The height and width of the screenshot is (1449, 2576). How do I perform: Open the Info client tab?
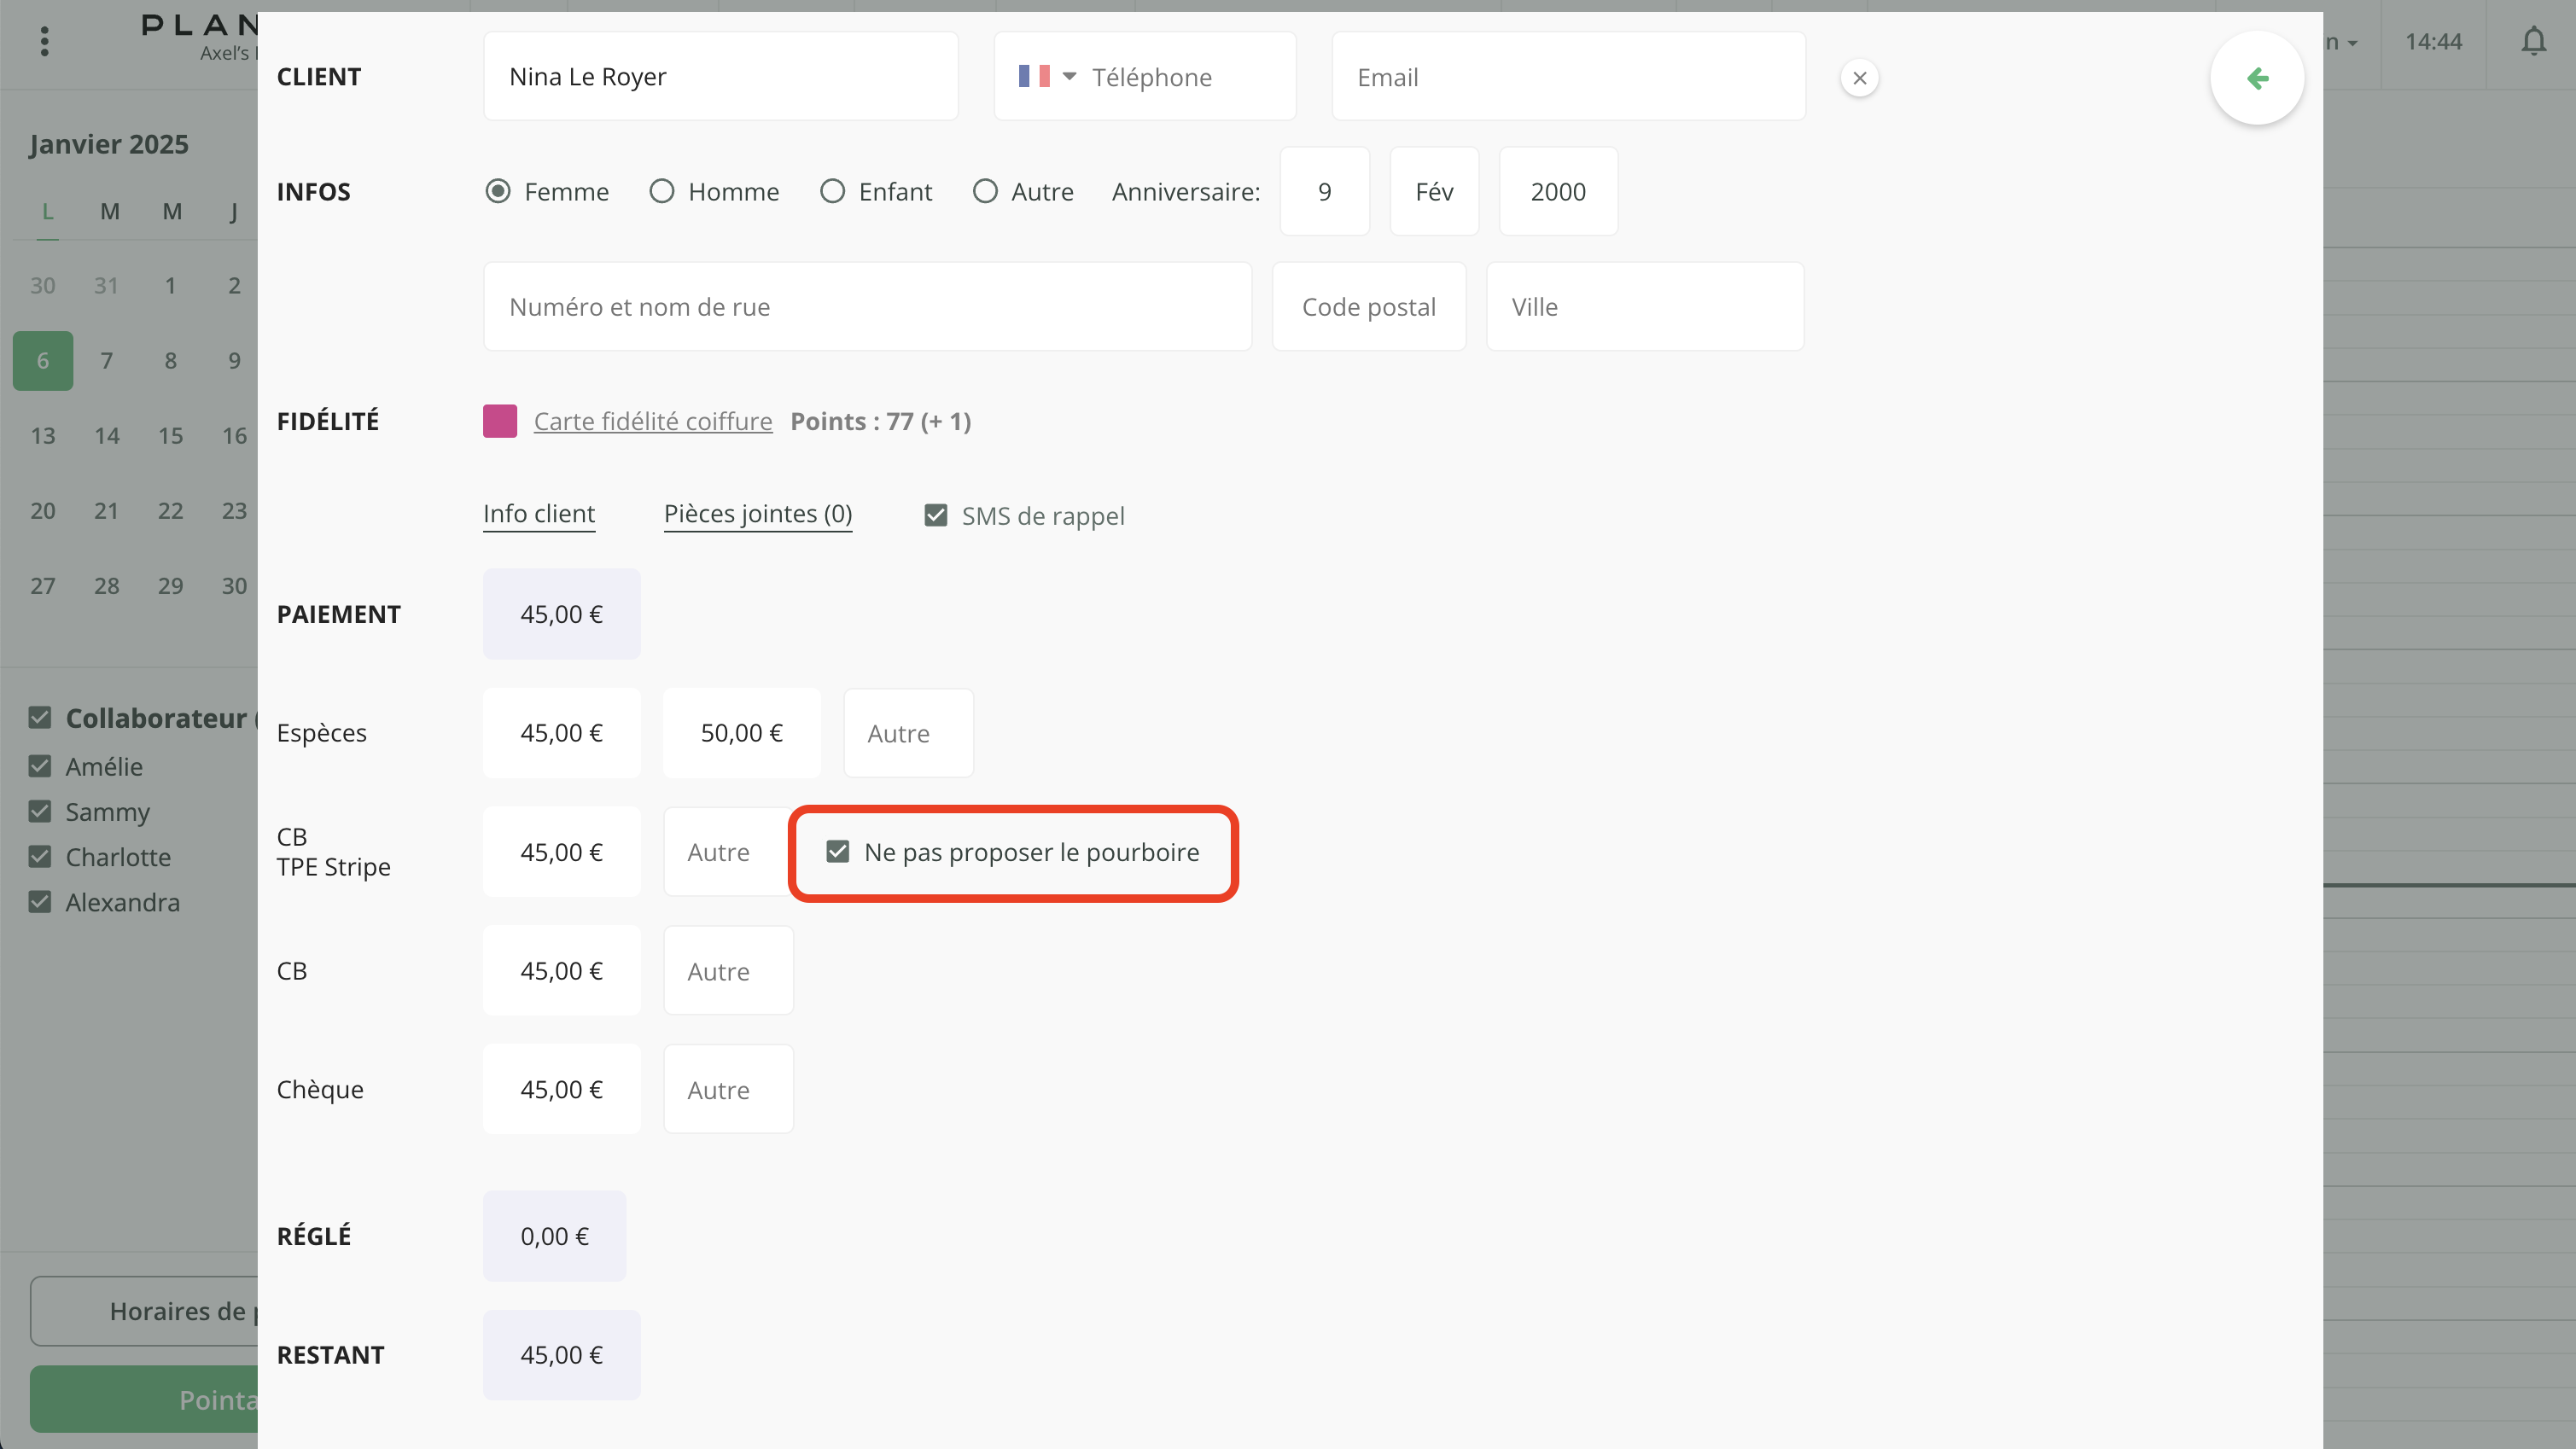click(538, 514)
